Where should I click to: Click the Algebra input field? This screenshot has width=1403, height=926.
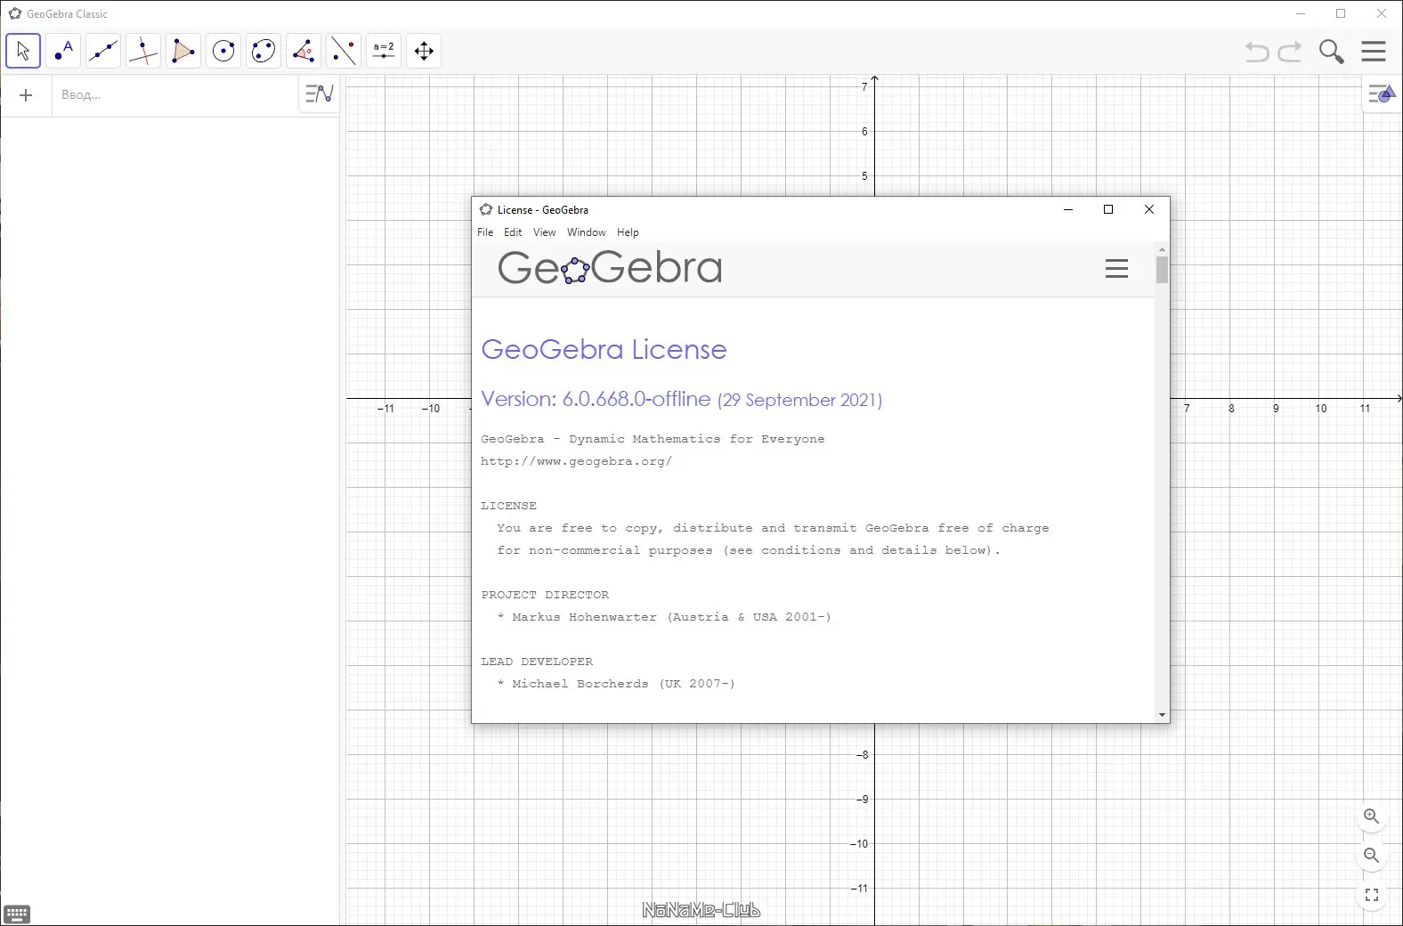click(174, 95)
